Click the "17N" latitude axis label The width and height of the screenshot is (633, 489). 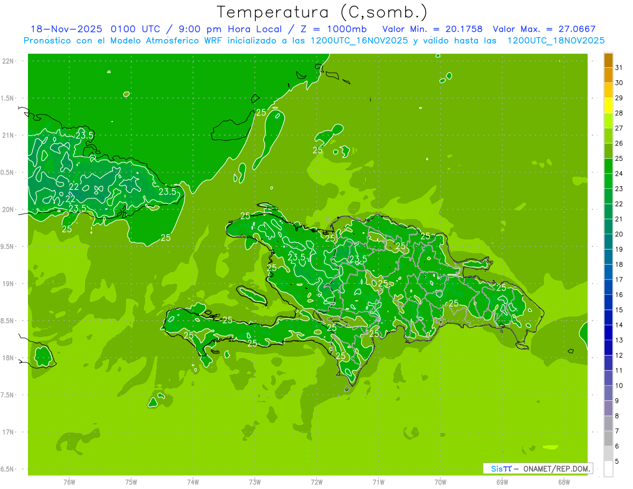pyautogui.click(x=9, y=432)
